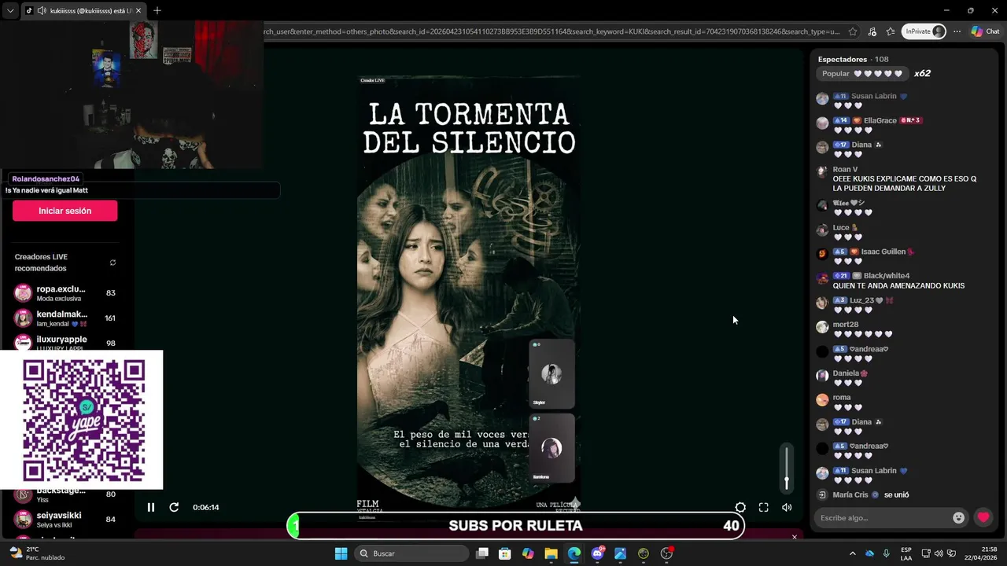This screenshot has height=566, width=1007.
Task: Mute the player volume speaker icon
Action: click(x=787, y=508)
